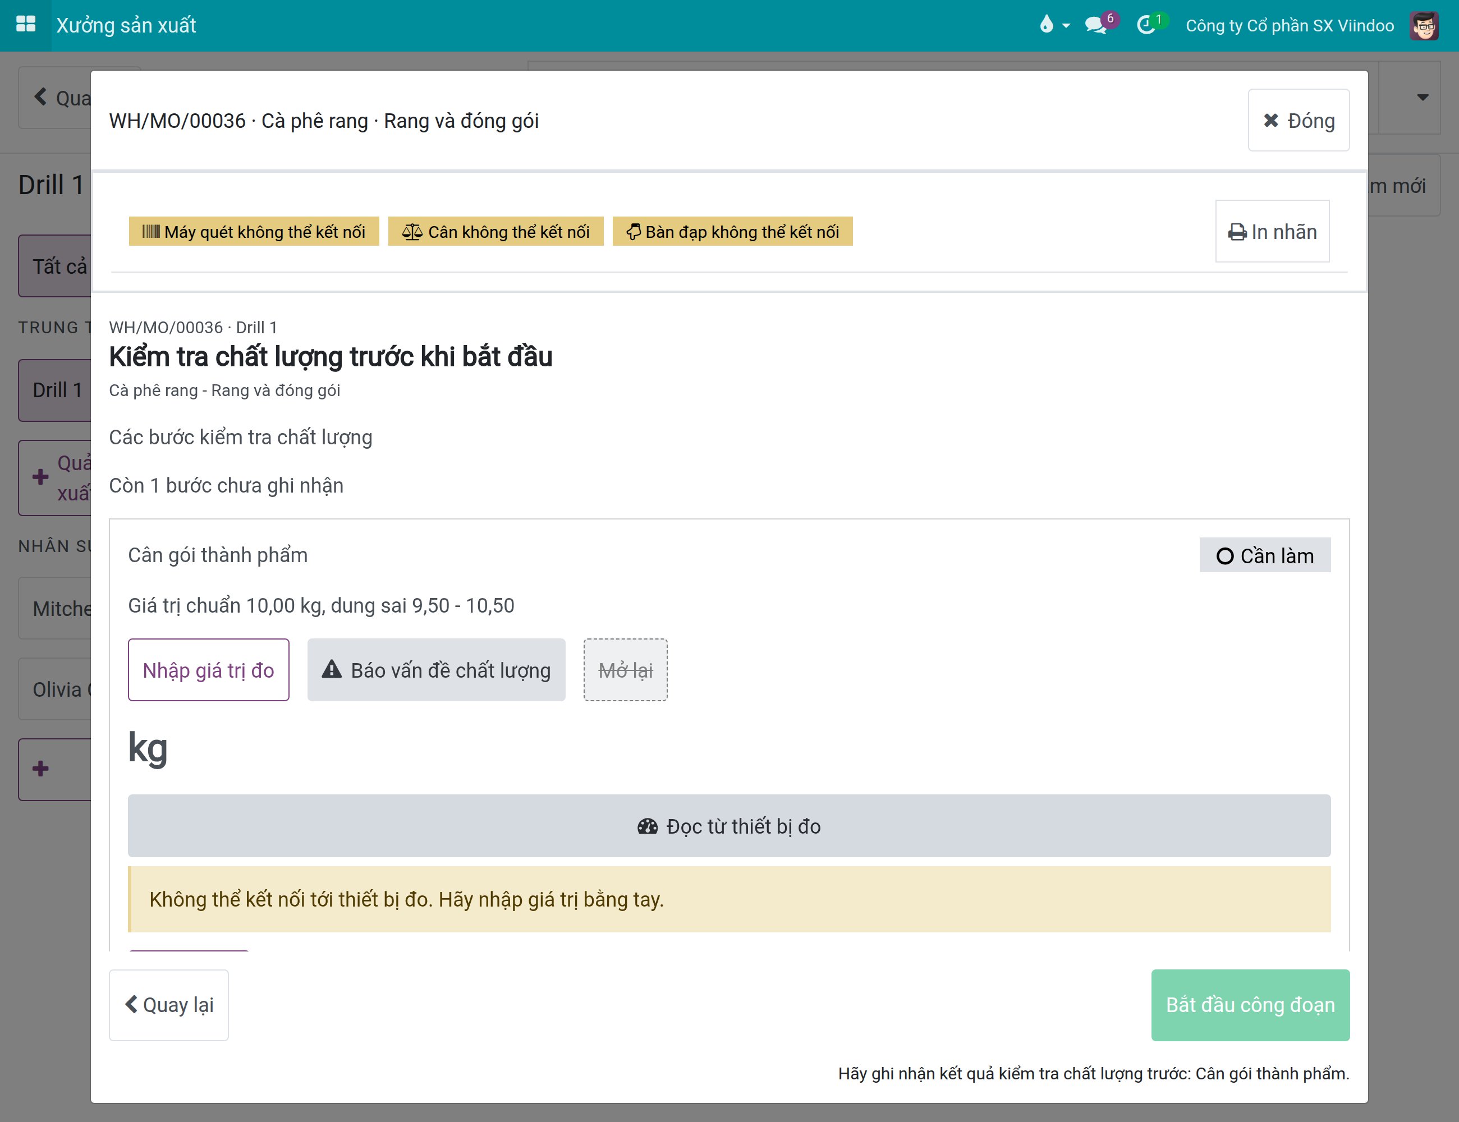Click Cân không thể kết nối badge
Screen dimensions: 1459x1122
[495, 231]
